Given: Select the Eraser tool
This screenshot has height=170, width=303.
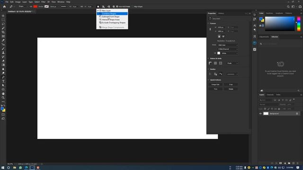Looking at the screenshot, I should 3,61.
